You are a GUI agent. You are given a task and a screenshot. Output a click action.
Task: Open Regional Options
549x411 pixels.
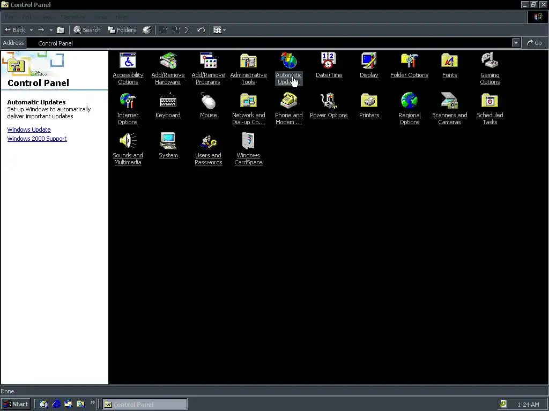(x=409, y=109)
